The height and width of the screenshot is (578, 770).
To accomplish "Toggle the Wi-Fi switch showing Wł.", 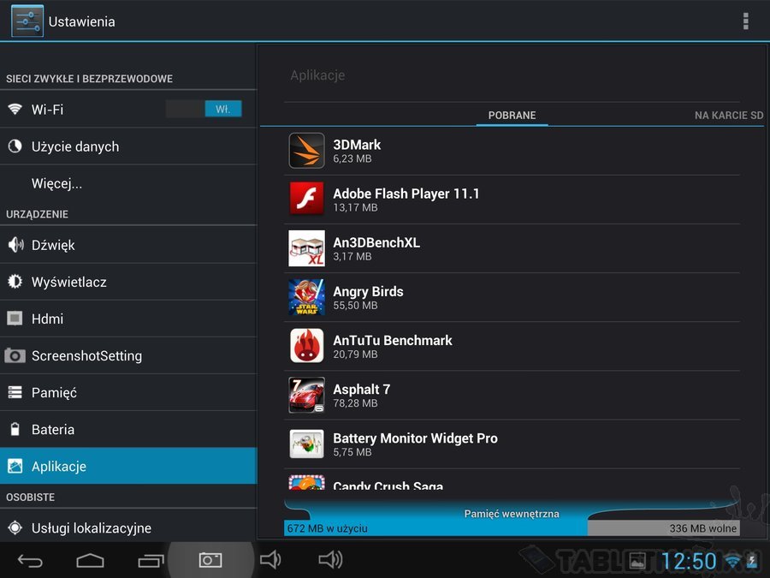I will (x=204, y=109).
